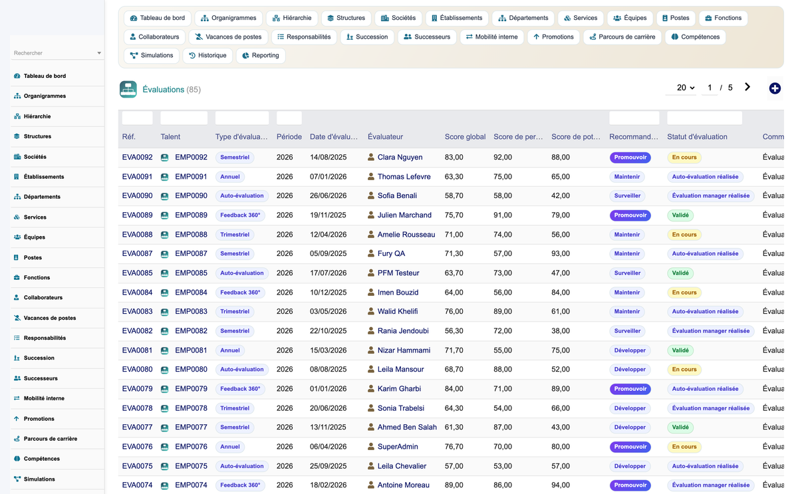Click the Période column filter field
798x494 pixels.
[289, 118]
